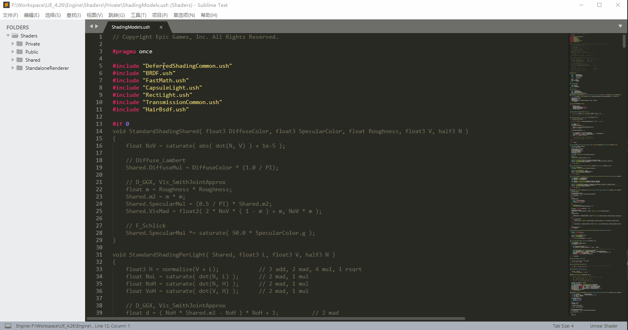628x330 pixels.
Task: Click the "#pragma once" line
Action: (132, 51)
